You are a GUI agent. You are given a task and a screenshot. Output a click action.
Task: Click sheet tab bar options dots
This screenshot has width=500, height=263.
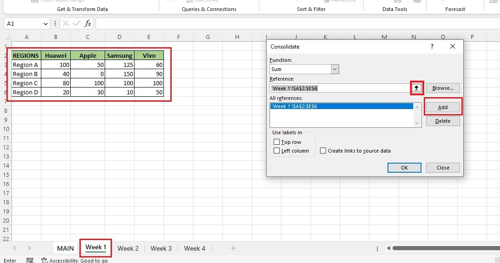click(377, 248)
